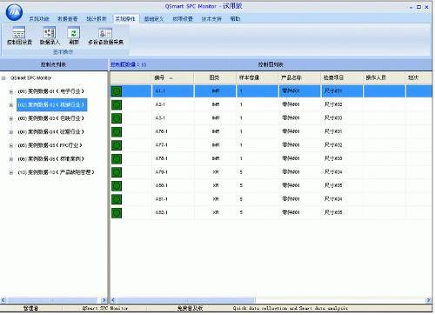Expand the (06) 案例数据-06 tree node

[11, 159]
